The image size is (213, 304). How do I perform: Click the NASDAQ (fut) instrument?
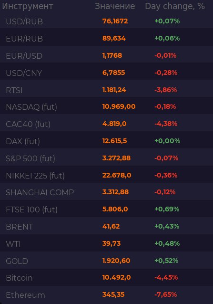click(31, 107)
